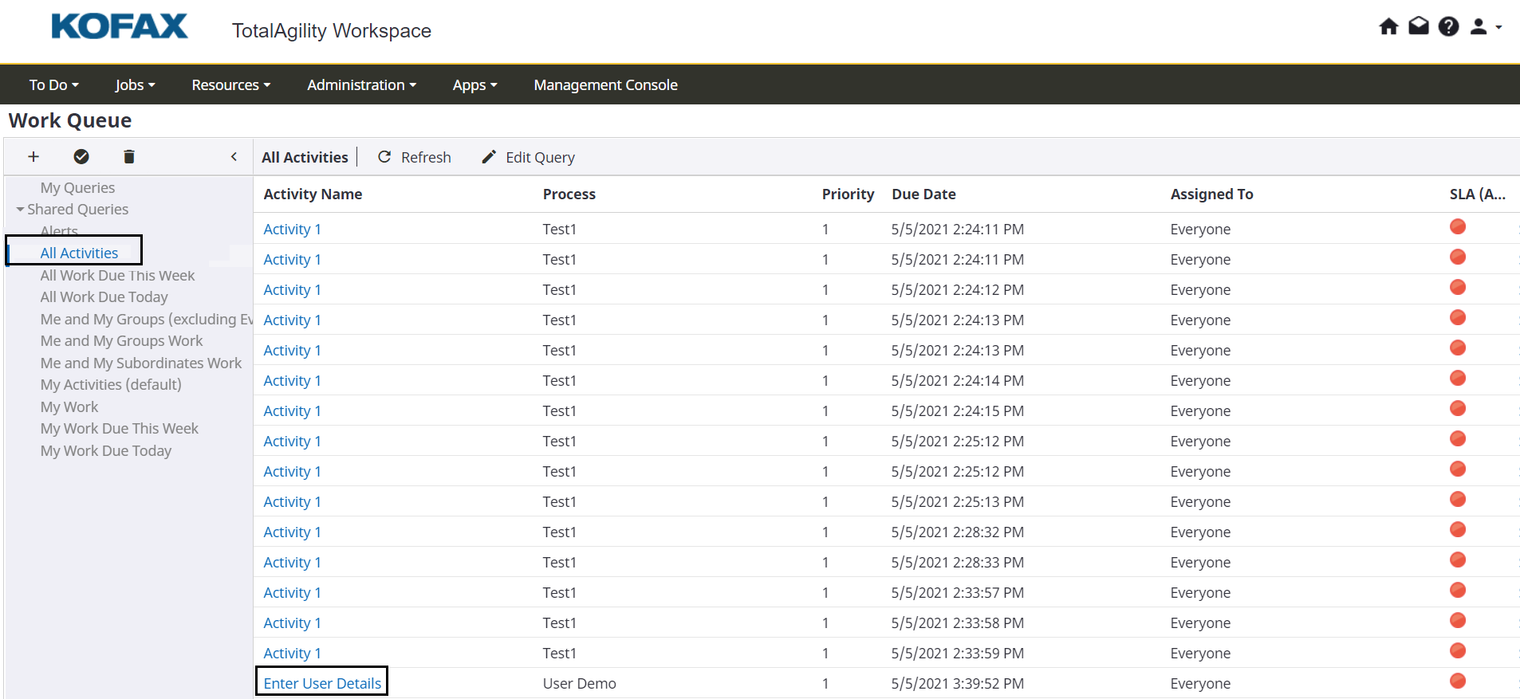Open Management Console menu item
This screenshot has height=699, width=1520.
click(605, 85)
